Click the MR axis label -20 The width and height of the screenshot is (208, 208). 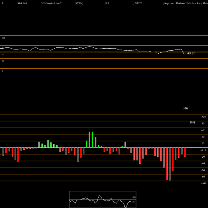tap(203, 157)
